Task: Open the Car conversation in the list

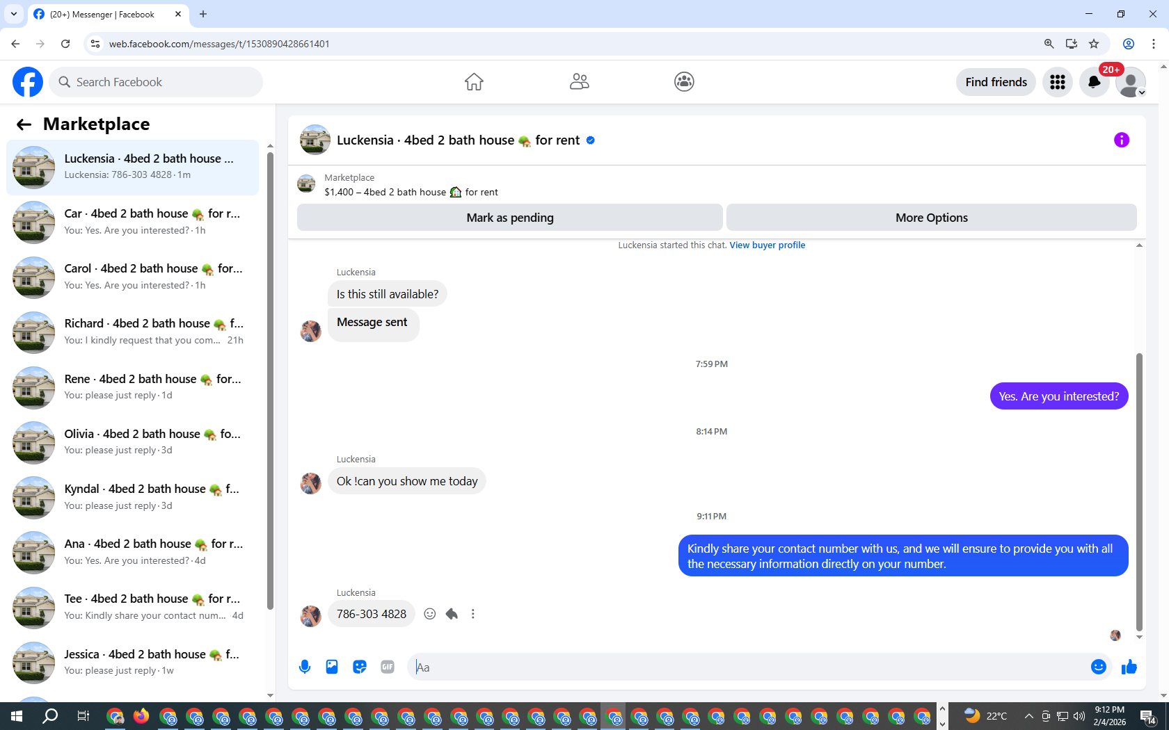Action: tap(132, 222)
